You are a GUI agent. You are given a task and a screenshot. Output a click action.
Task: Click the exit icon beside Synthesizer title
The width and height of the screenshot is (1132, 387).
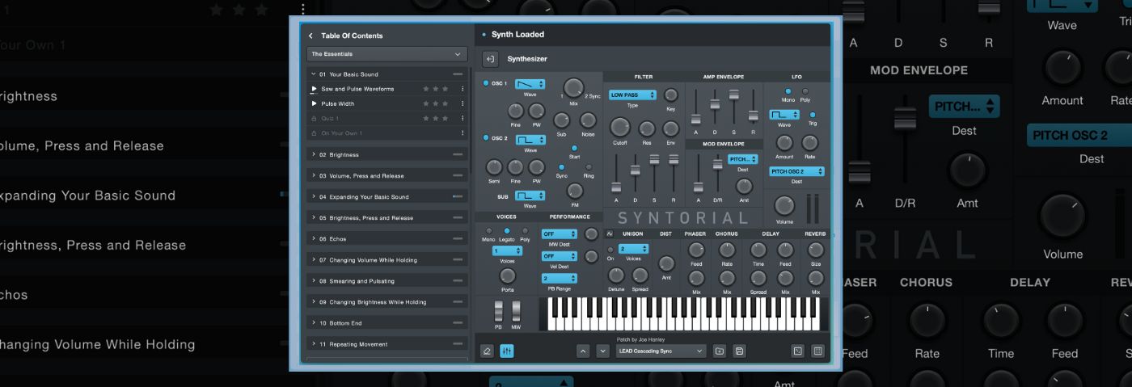click(490, 59)
